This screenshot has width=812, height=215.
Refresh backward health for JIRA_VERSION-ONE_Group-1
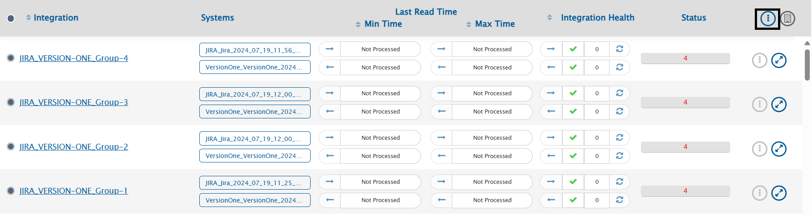pos(619,200)
